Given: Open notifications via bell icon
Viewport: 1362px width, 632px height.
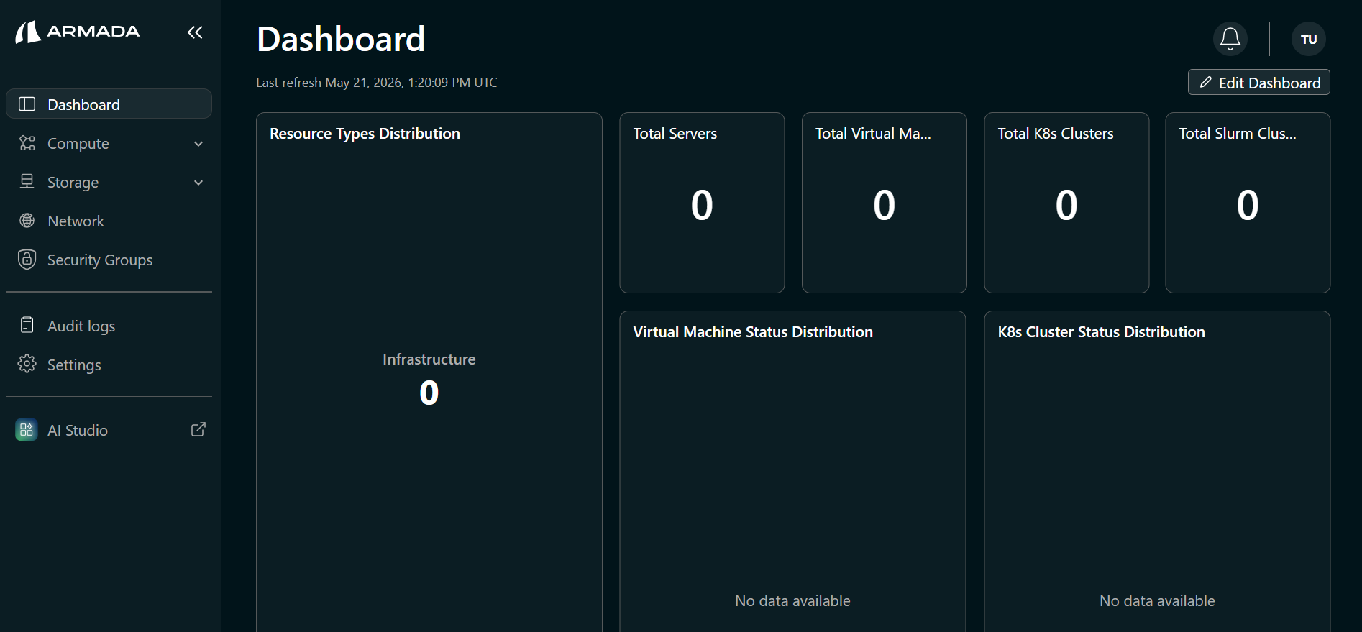Looking at the screenshot, I should (1230, 39).
